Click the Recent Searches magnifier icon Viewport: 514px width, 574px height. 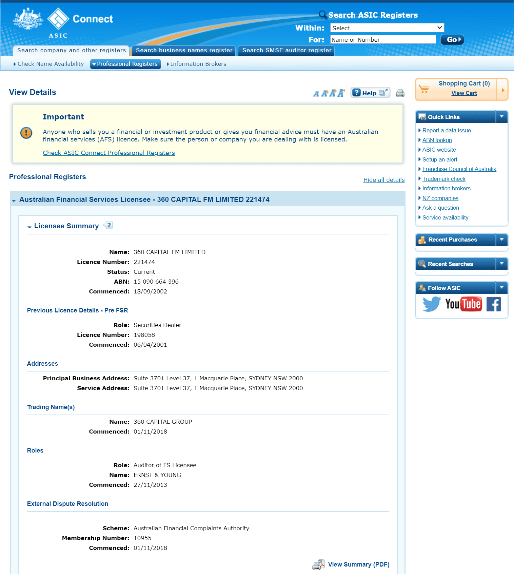pyautogui.click(x=422, y=264)
